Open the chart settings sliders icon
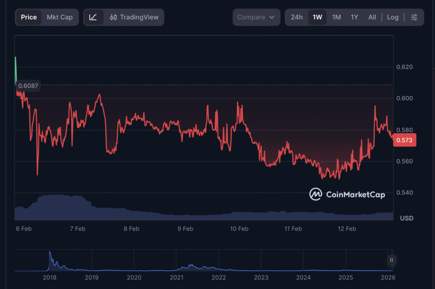Viewport: 435px width, 289px height. tap(415, 17)
